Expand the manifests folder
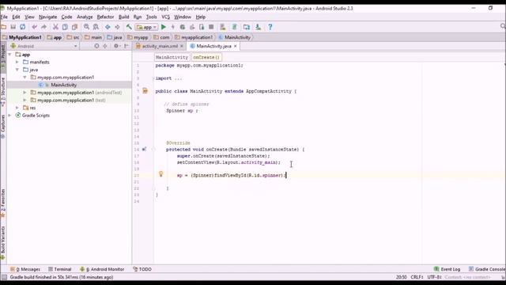Screen dimensions: 506x285 (x=17, y=62)
